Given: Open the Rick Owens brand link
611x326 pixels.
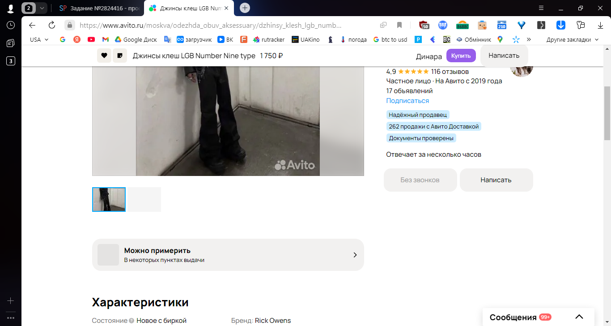Looking at the screenshot, I should pyautogui.click(x=273, y=321).
